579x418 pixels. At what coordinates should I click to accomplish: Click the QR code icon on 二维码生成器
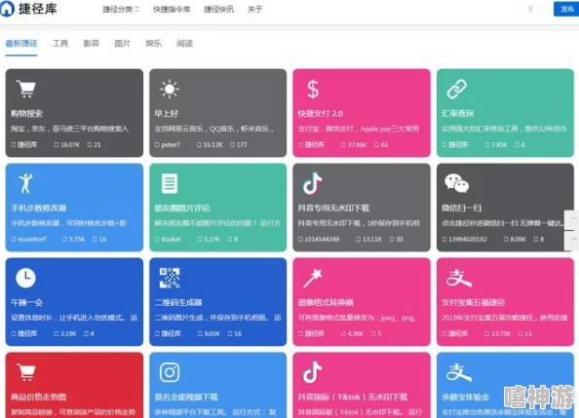click(170, 278)
